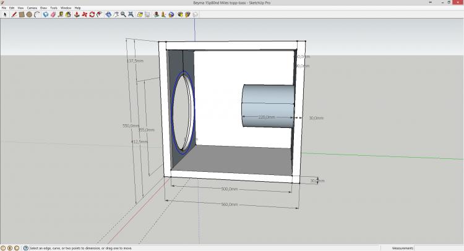Screen dimensions: 464x251
Task: Open the Window menu
Action: click(x=66, y=8)
